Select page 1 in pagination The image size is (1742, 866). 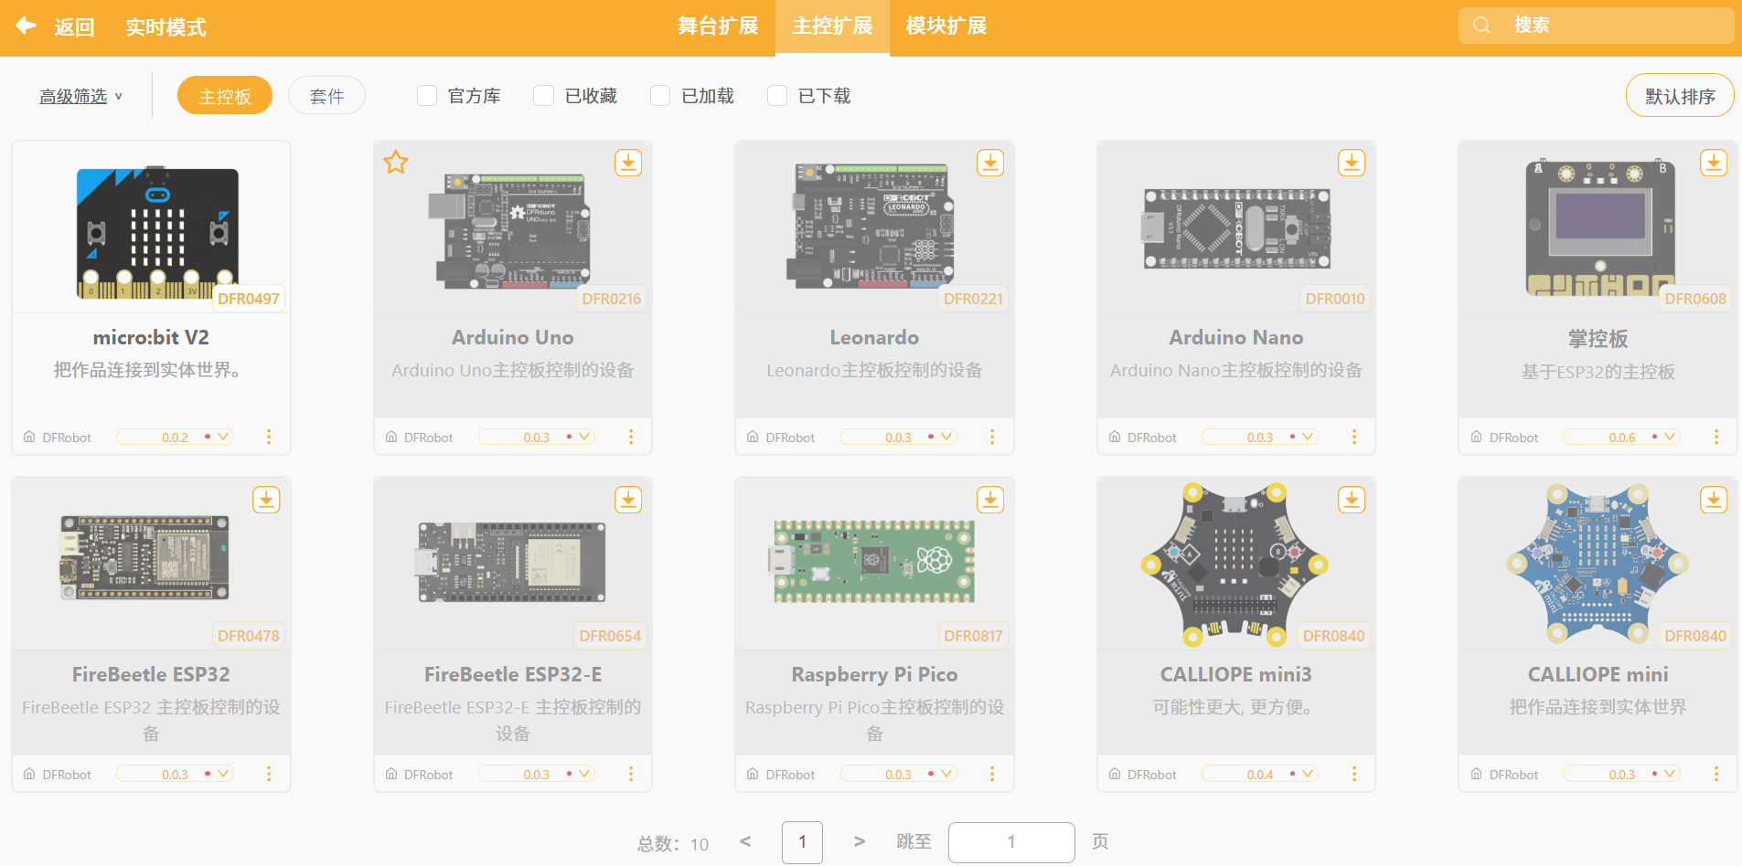802,841
